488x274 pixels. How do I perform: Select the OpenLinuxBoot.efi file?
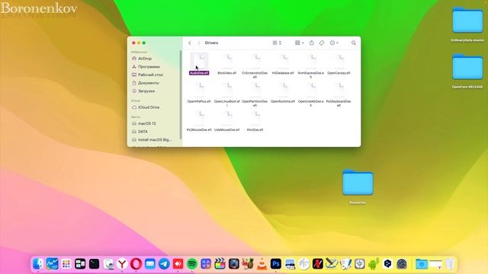(x=227, y=94)
